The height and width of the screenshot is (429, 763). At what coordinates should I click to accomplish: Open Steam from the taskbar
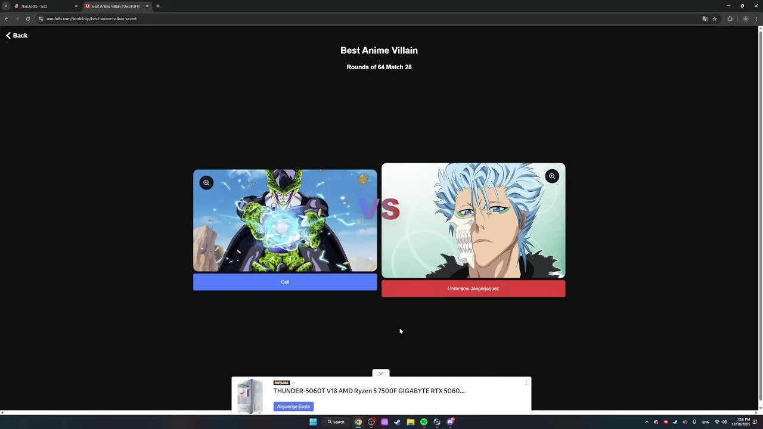398,422
